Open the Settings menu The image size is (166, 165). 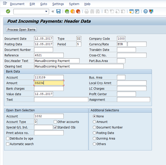[x=58, y=4]
